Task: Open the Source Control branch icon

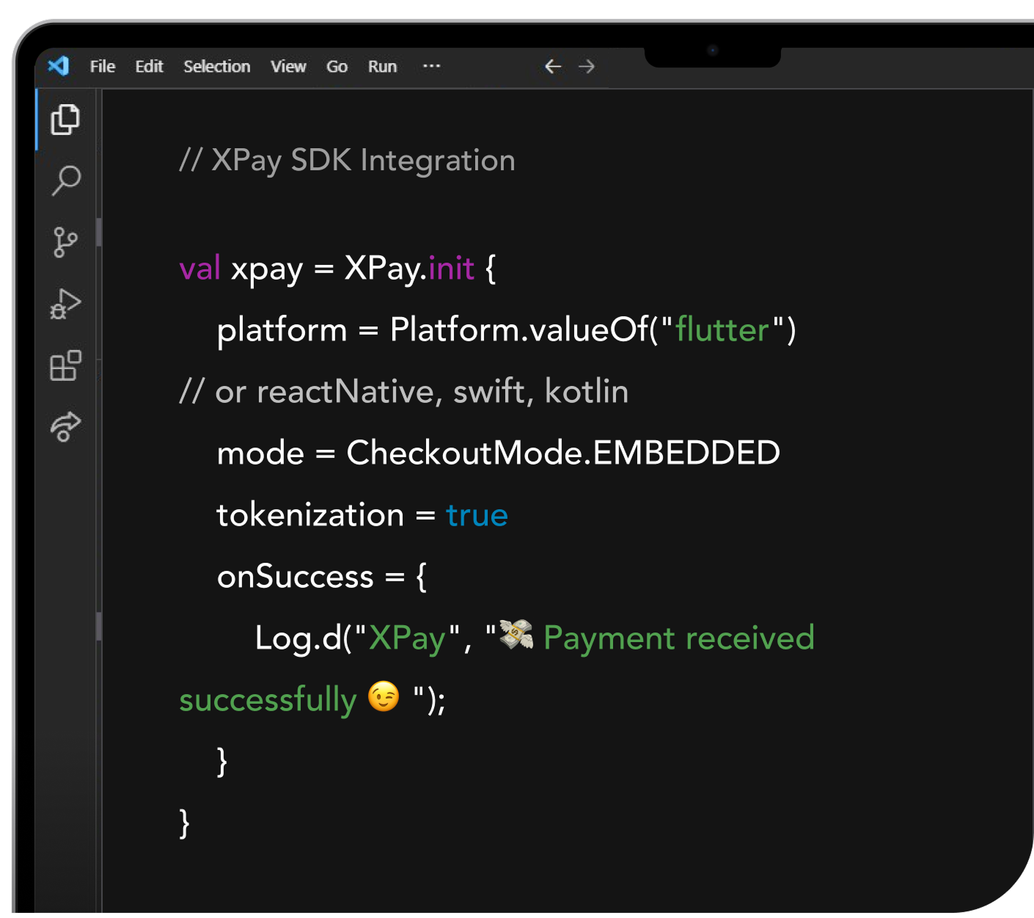Action: coord(65,242)
